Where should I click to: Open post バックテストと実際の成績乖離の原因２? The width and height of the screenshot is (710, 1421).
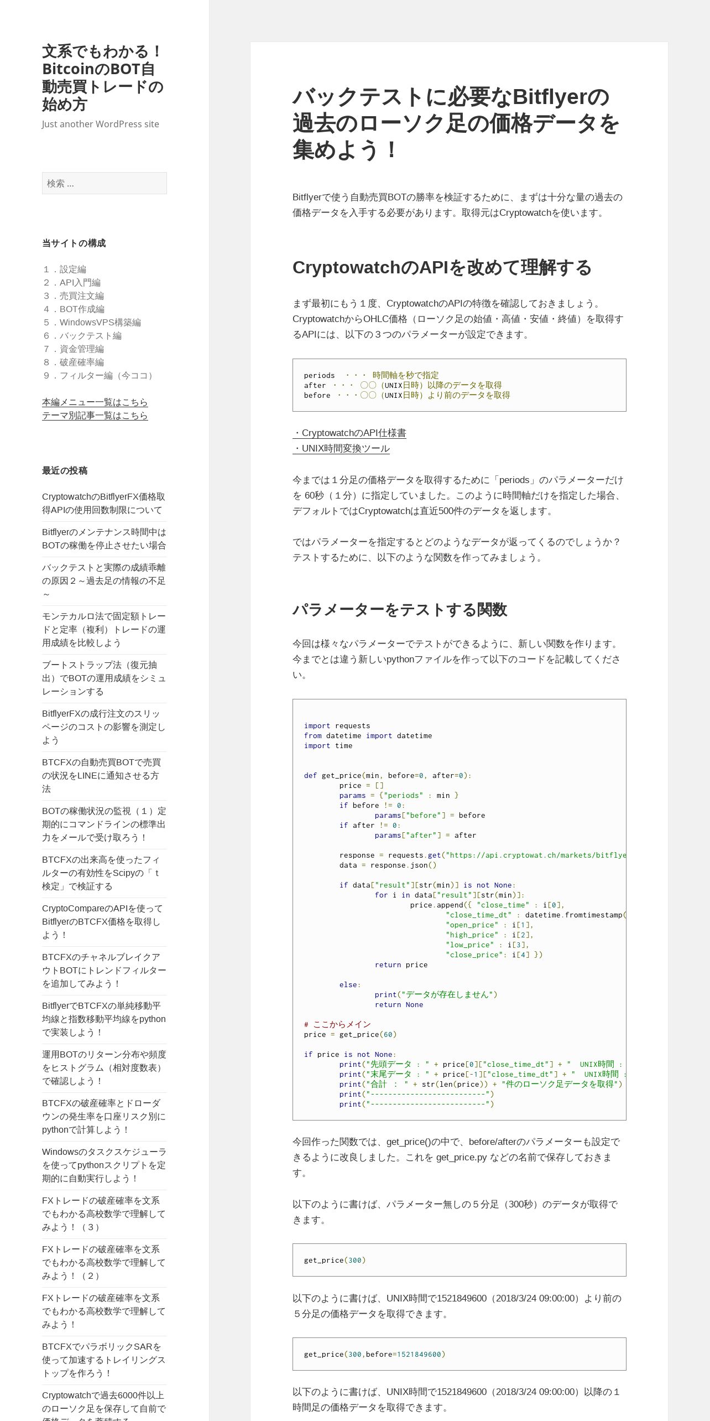pyautogui.click(x=104, y=581)
